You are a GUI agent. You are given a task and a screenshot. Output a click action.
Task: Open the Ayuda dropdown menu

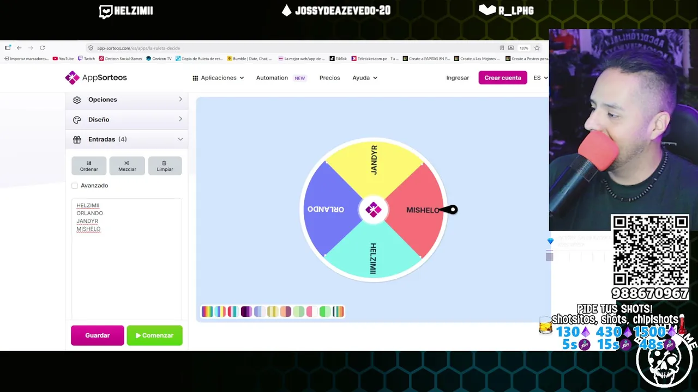tap(365, 78)
